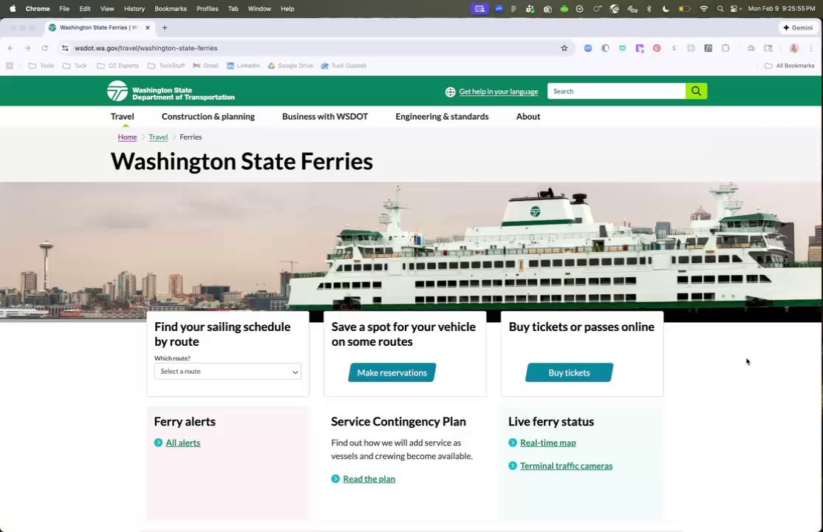The width and height of the screenshot is (823, 532).
Task: Go back with the browser back arrow
Action: point(10,48)
